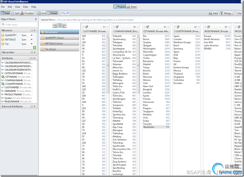Toggle the Visualize view button
This screenshot has width=244, height=177.
coord(27,13)
